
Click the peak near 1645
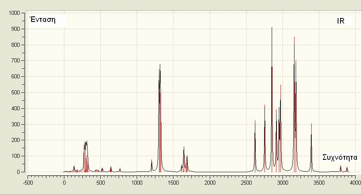pyautogui.click(x=184, y=159)
